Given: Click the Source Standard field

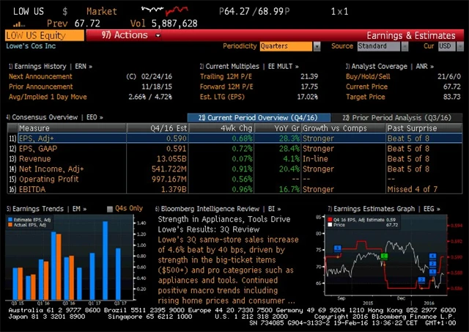Looking at the screenshot, I should pyautogui.click(x=379, y=46).
